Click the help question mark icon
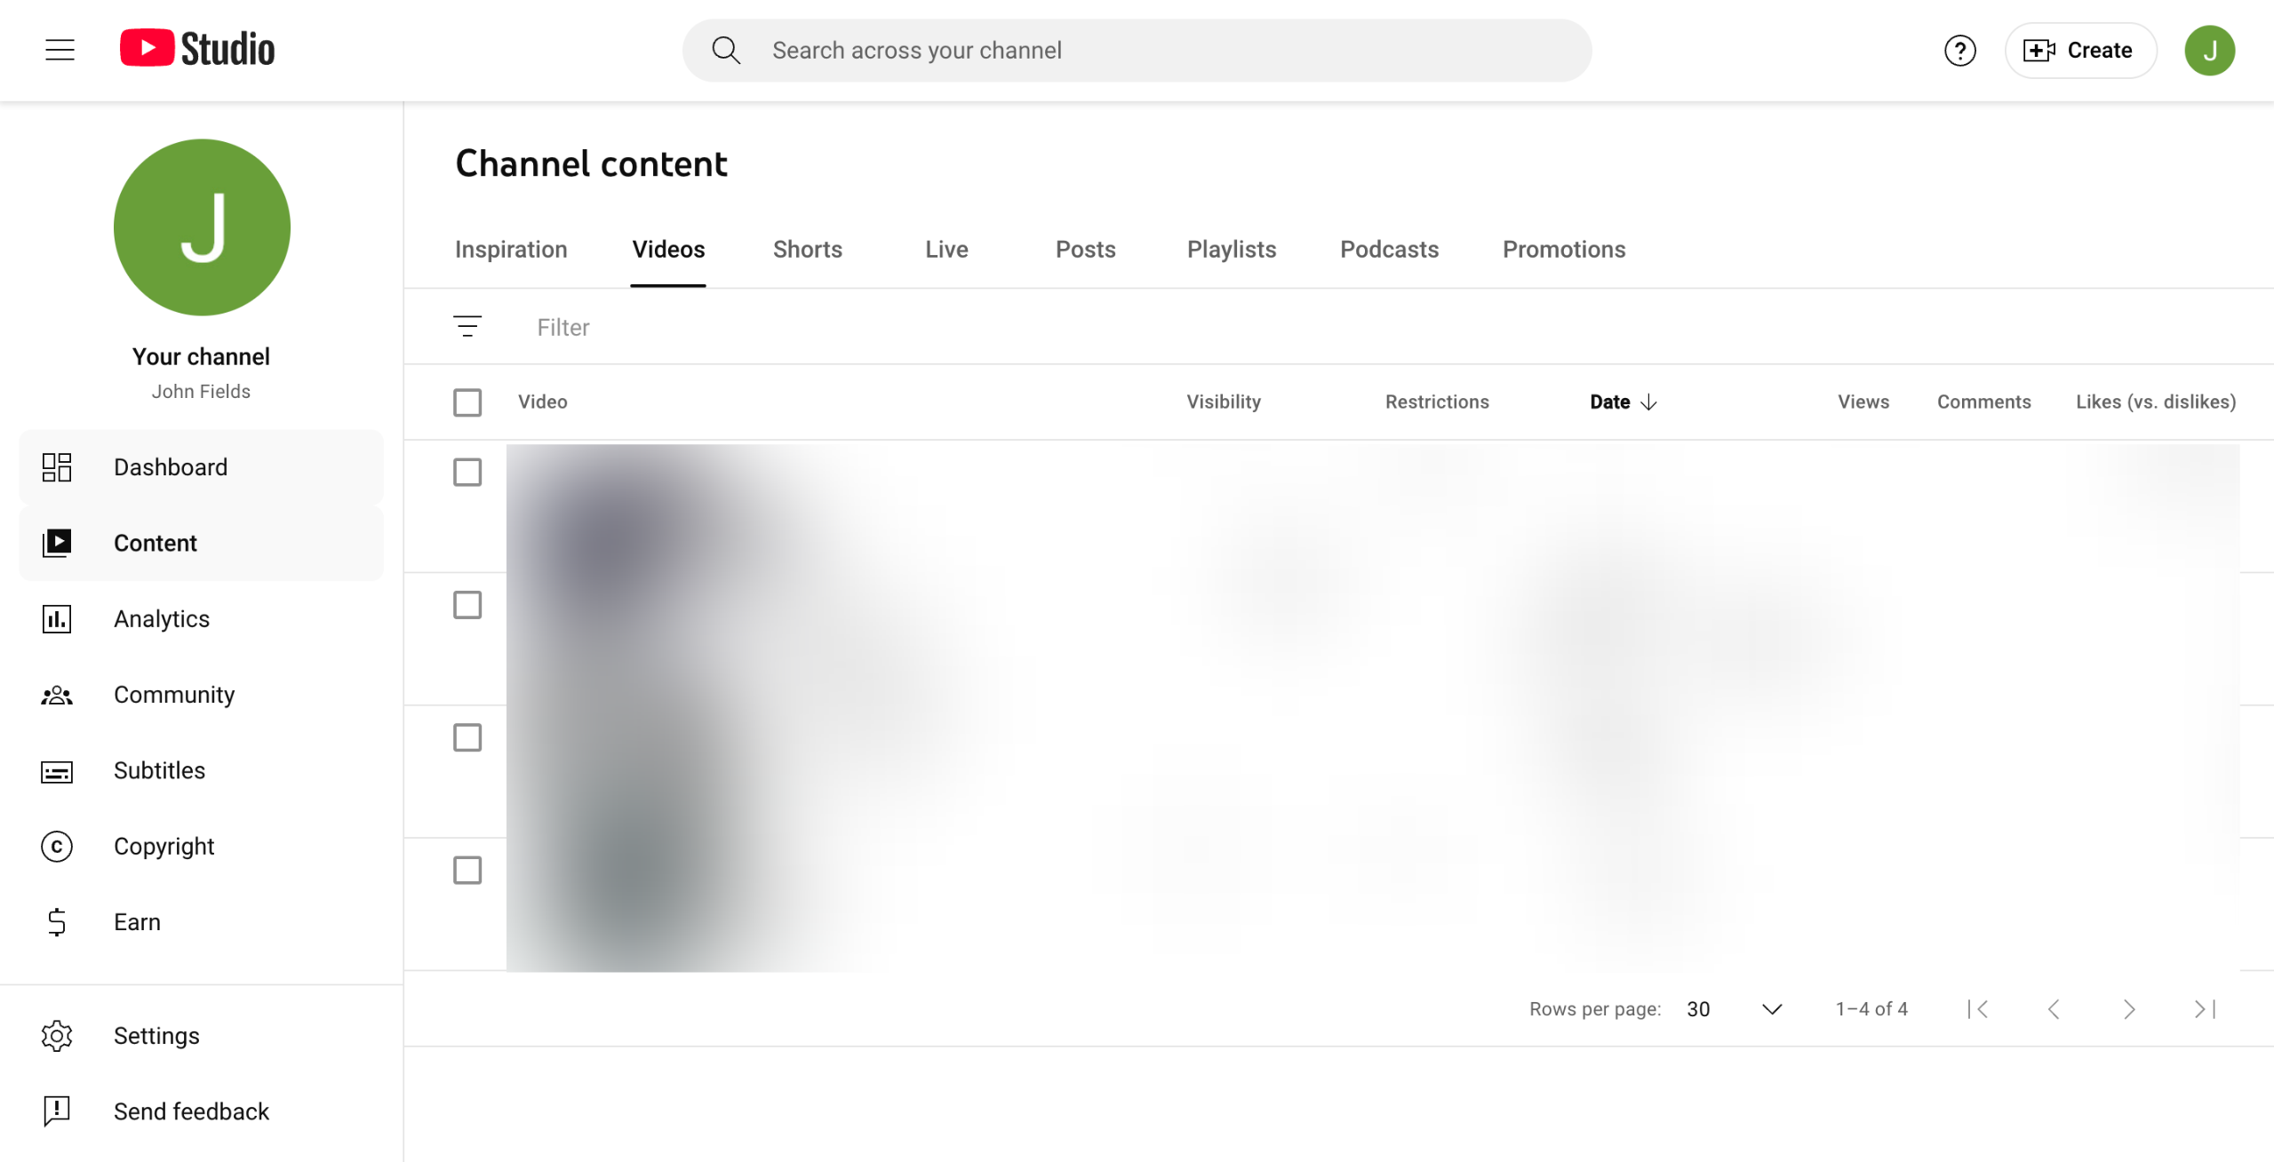The image size is (2274, 1162). 1959,51
